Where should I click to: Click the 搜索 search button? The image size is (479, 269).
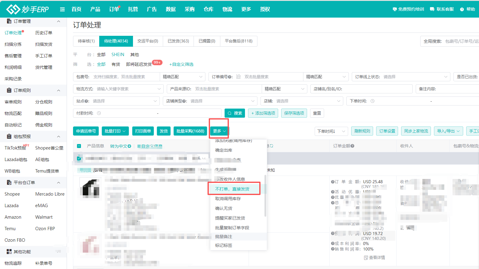pyautogui.click(x=235, y=113)
